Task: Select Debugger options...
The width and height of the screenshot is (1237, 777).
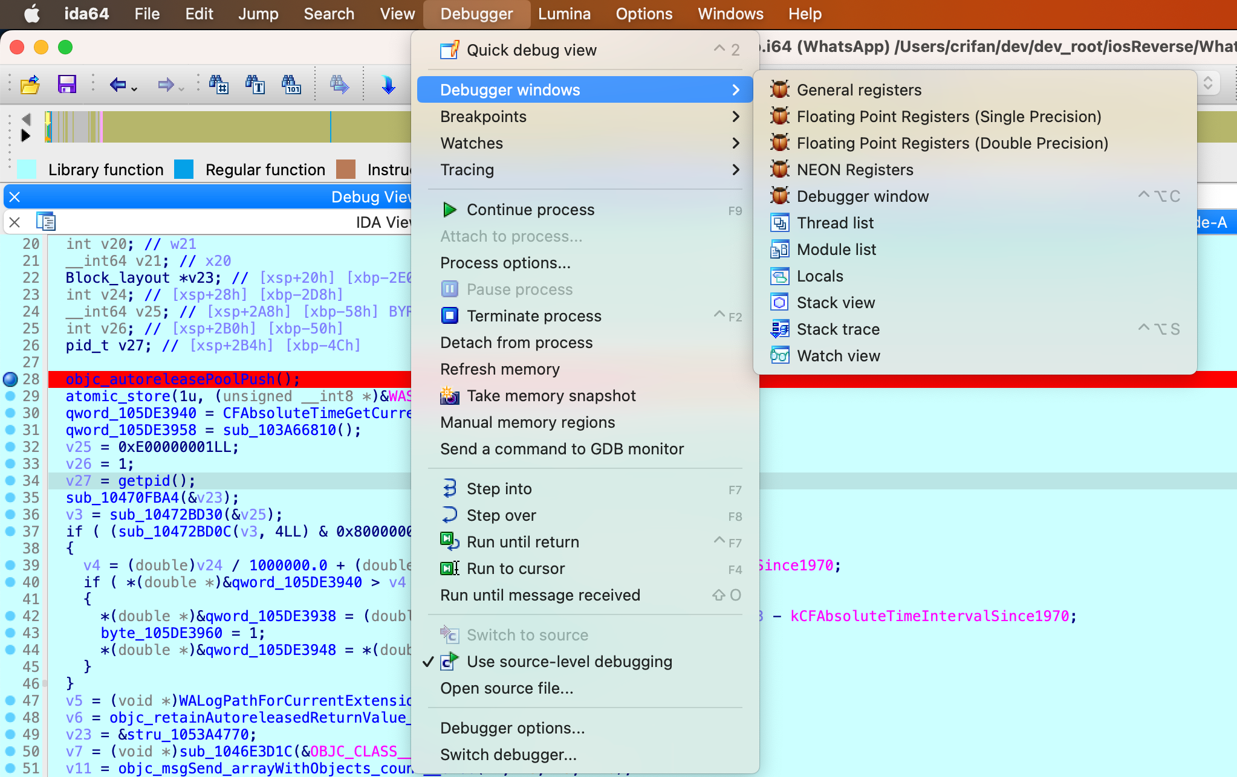Action: point(585,728)
